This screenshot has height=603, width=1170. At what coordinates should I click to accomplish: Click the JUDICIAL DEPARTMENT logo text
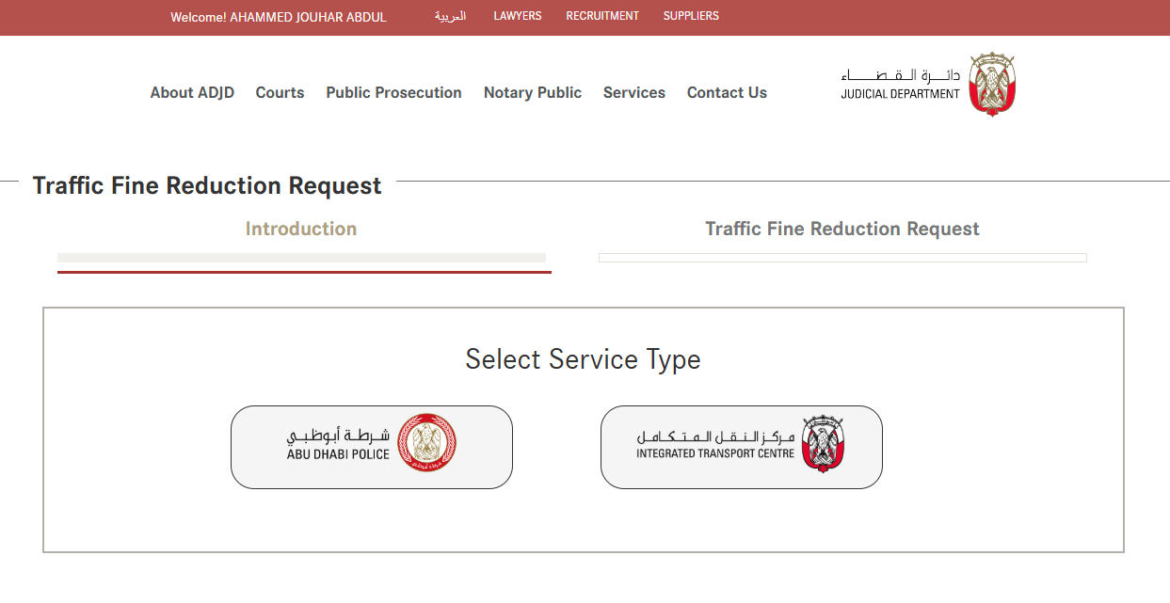point(901,94)
